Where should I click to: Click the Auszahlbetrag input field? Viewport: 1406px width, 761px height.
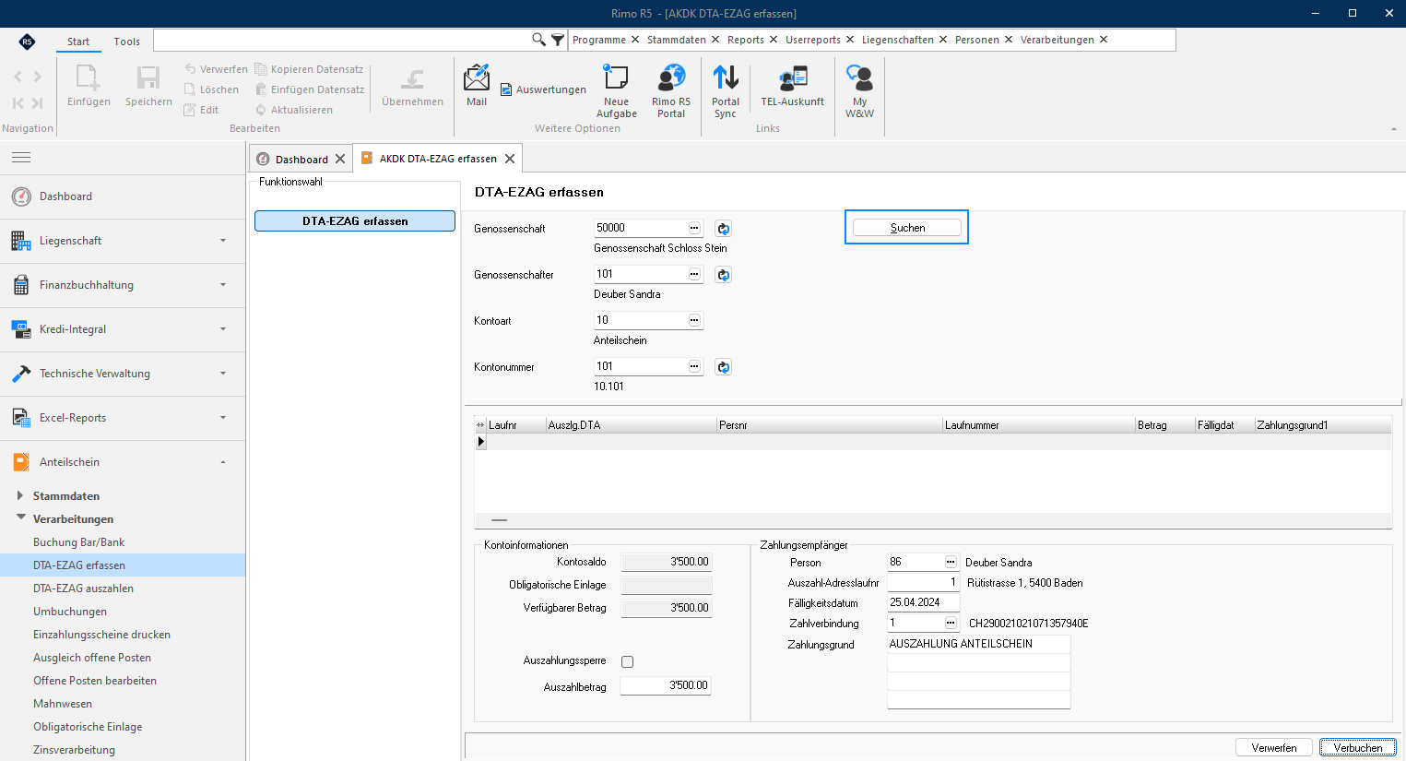point(666,685)
